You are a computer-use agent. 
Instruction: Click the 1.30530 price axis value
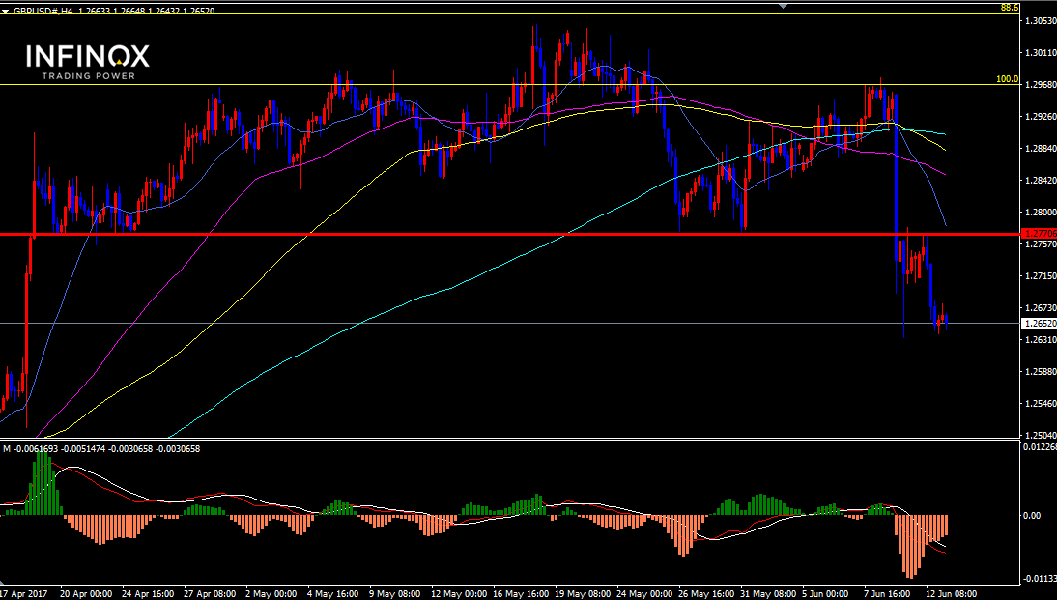coord(1041,21)
